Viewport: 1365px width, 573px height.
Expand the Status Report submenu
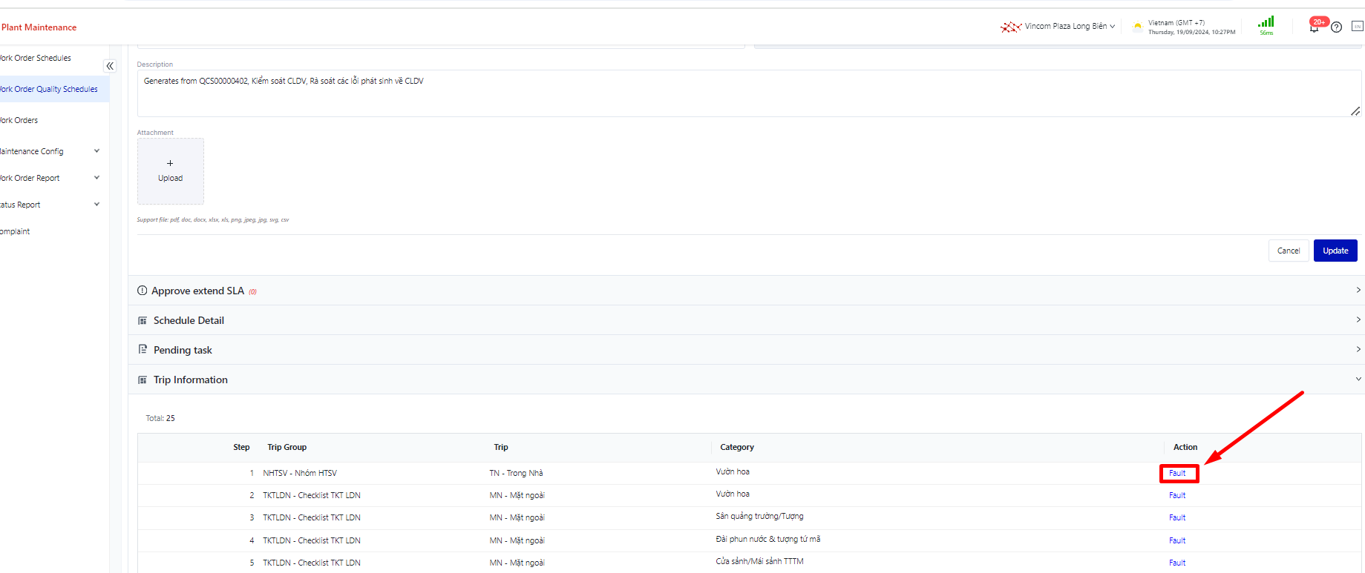pos(96,205)
